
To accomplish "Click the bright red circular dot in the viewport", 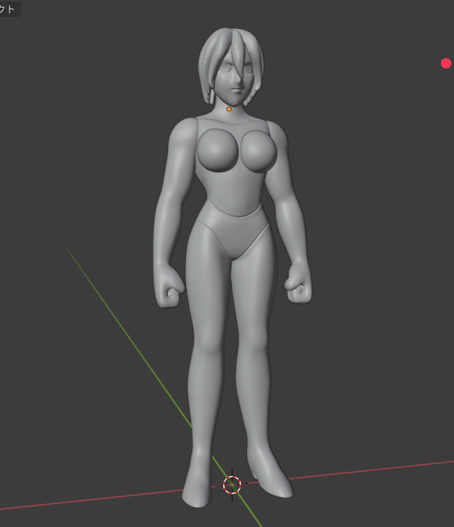I will point(446,63).
